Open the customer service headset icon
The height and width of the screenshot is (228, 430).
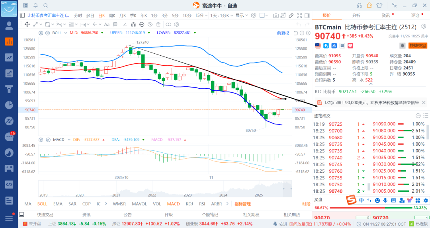click(x=359, y=5)
